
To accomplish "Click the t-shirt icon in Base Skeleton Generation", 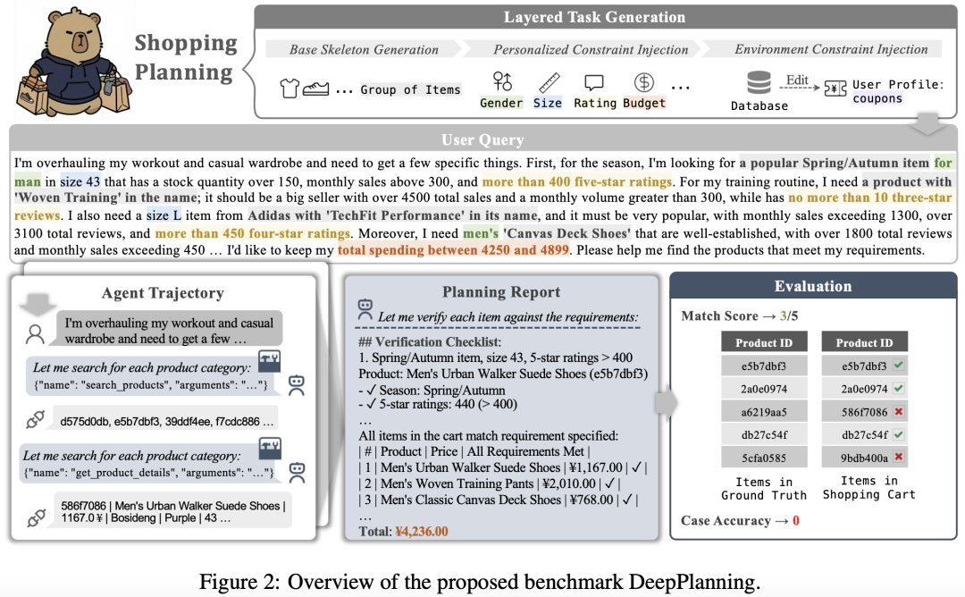I will (x=289, y=88).
